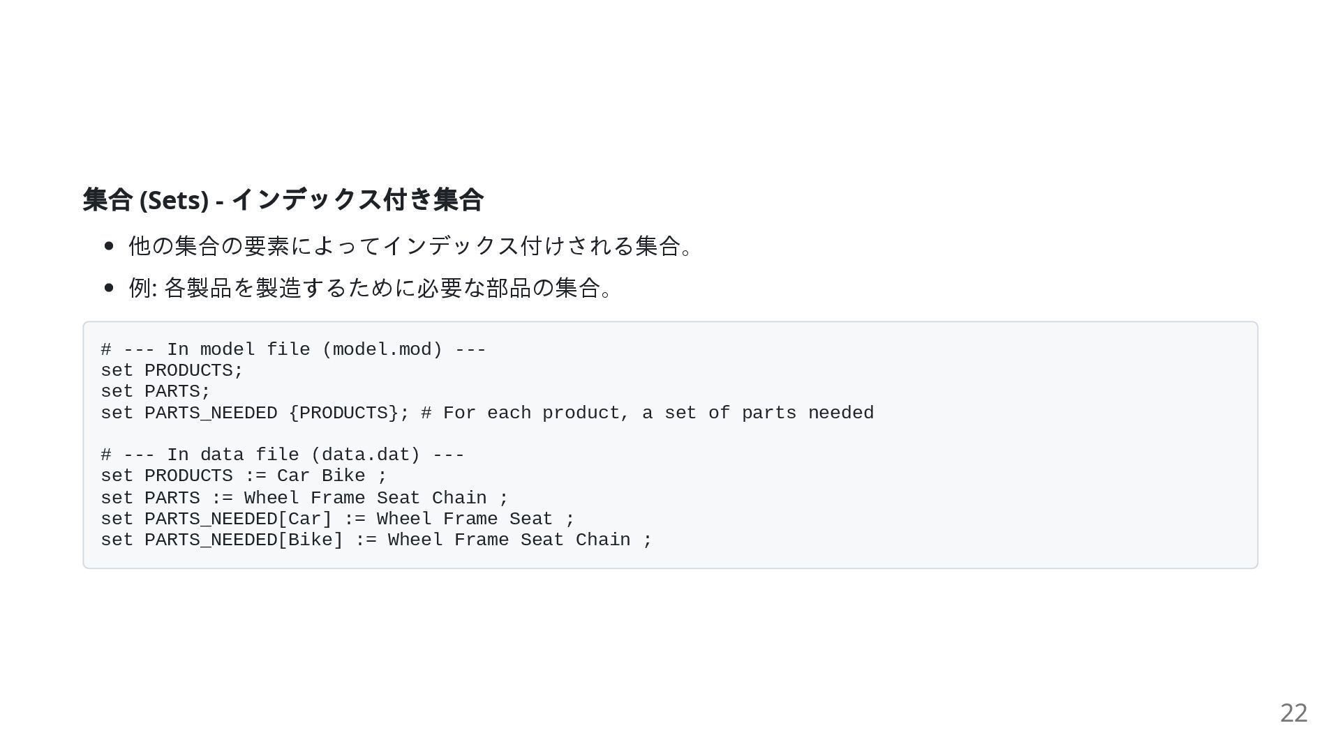Viewport: 1340px width, 753px height.
Task: Click the "set PRODUCTS;" declaration line
Action: pos(172,370)
